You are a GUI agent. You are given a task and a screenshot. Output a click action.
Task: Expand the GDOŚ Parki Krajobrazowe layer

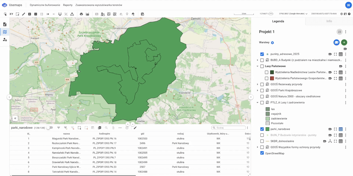(x=258, y=90)
